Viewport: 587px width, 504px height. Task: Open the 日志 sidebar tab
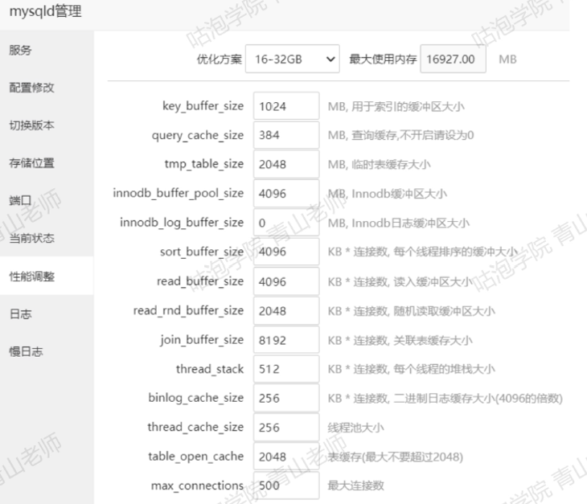(21, 314)
